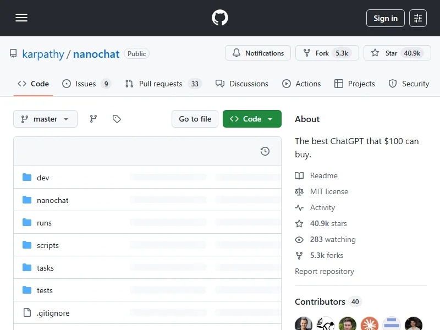Open the Issues tab
Image resolution: width=440 pixels, height=330 pixels.
(x=86, y=84)
